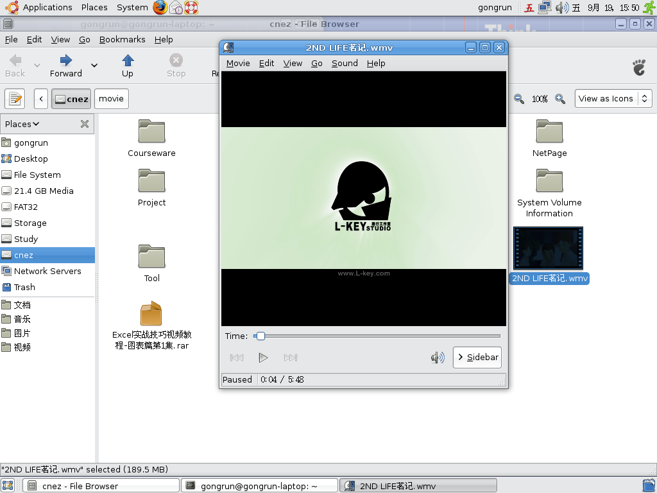Click the clock in the top panel

coord(606,8)
